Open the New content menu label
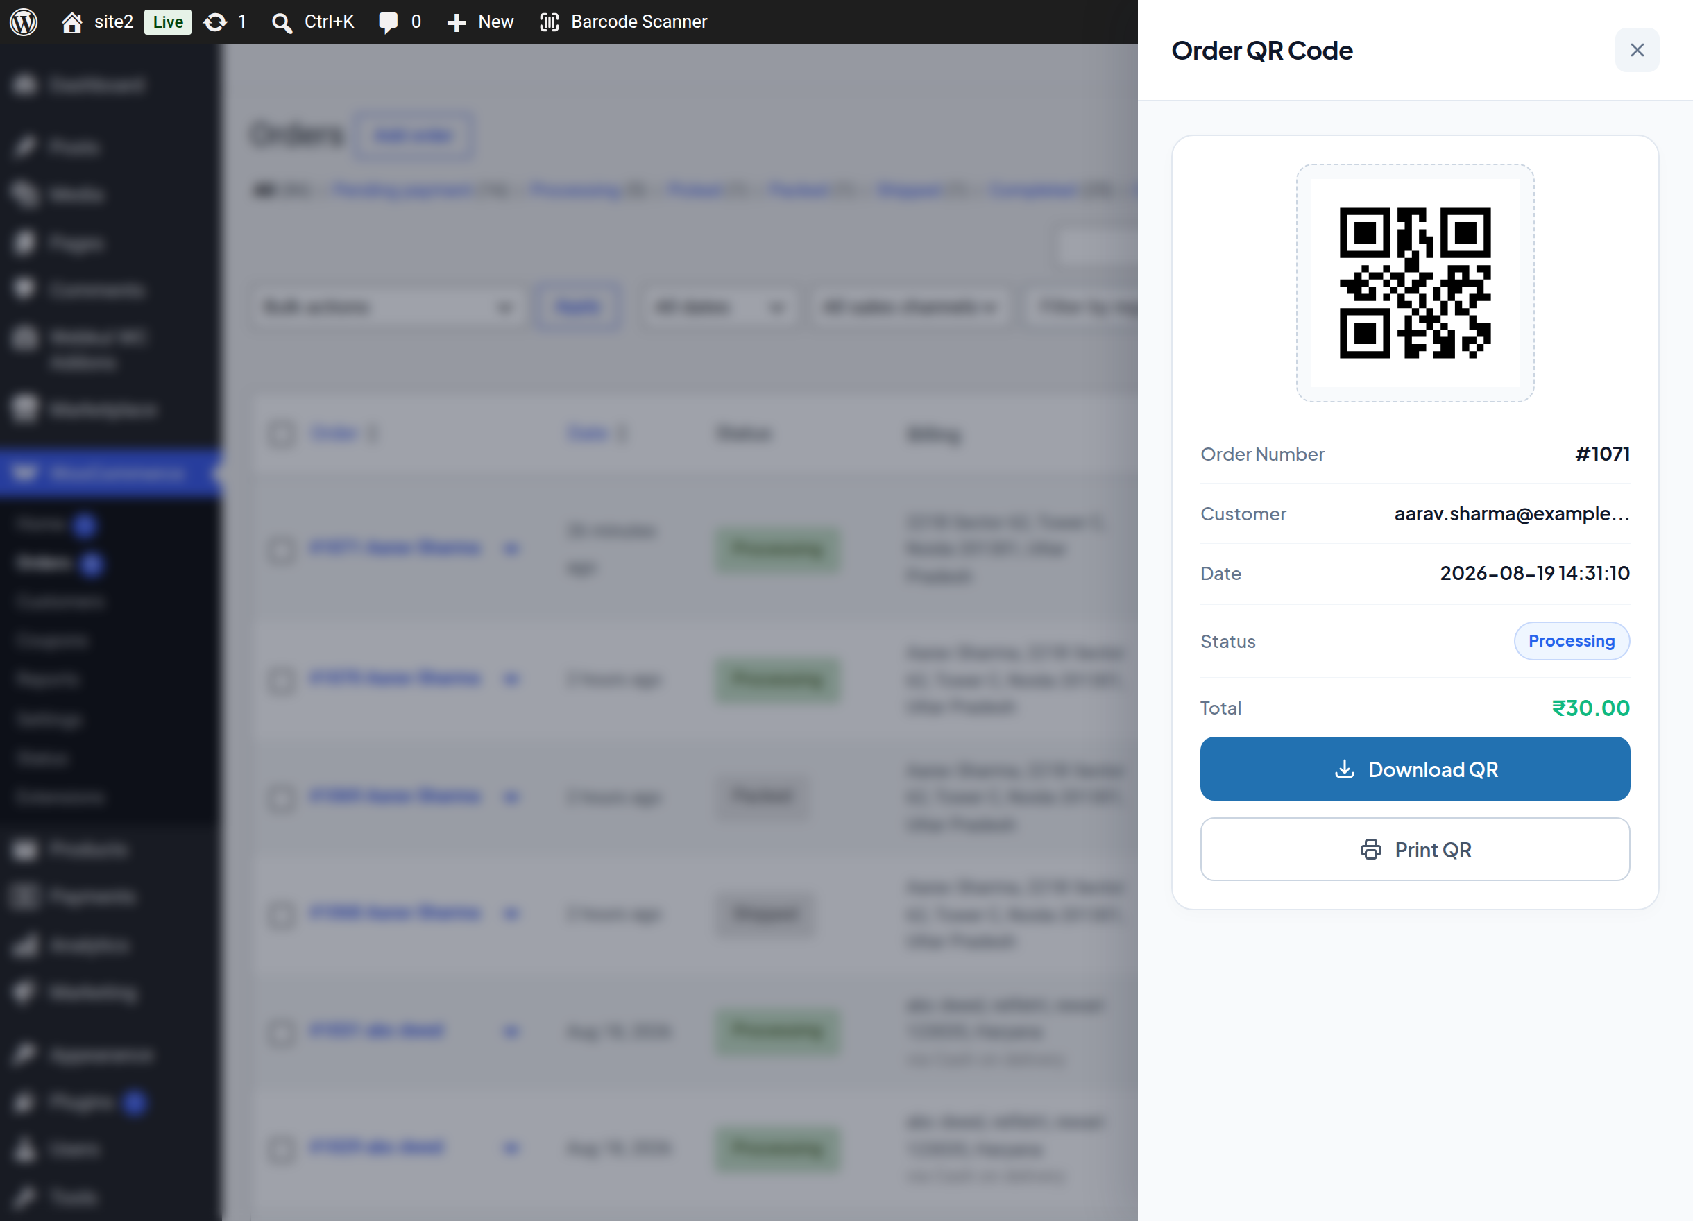 (x=495, y=22)
